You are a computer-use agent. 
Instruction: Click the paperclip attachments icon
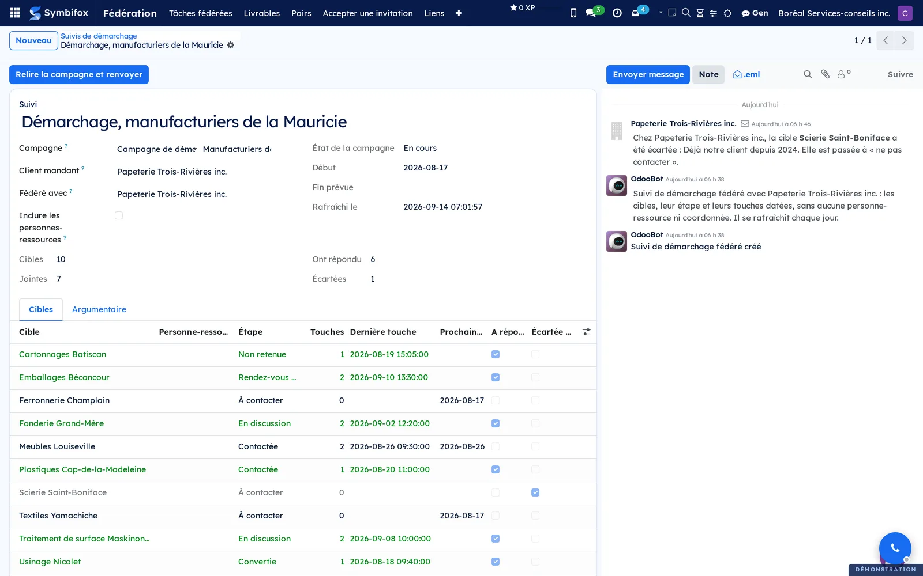[x=826, y=74]
